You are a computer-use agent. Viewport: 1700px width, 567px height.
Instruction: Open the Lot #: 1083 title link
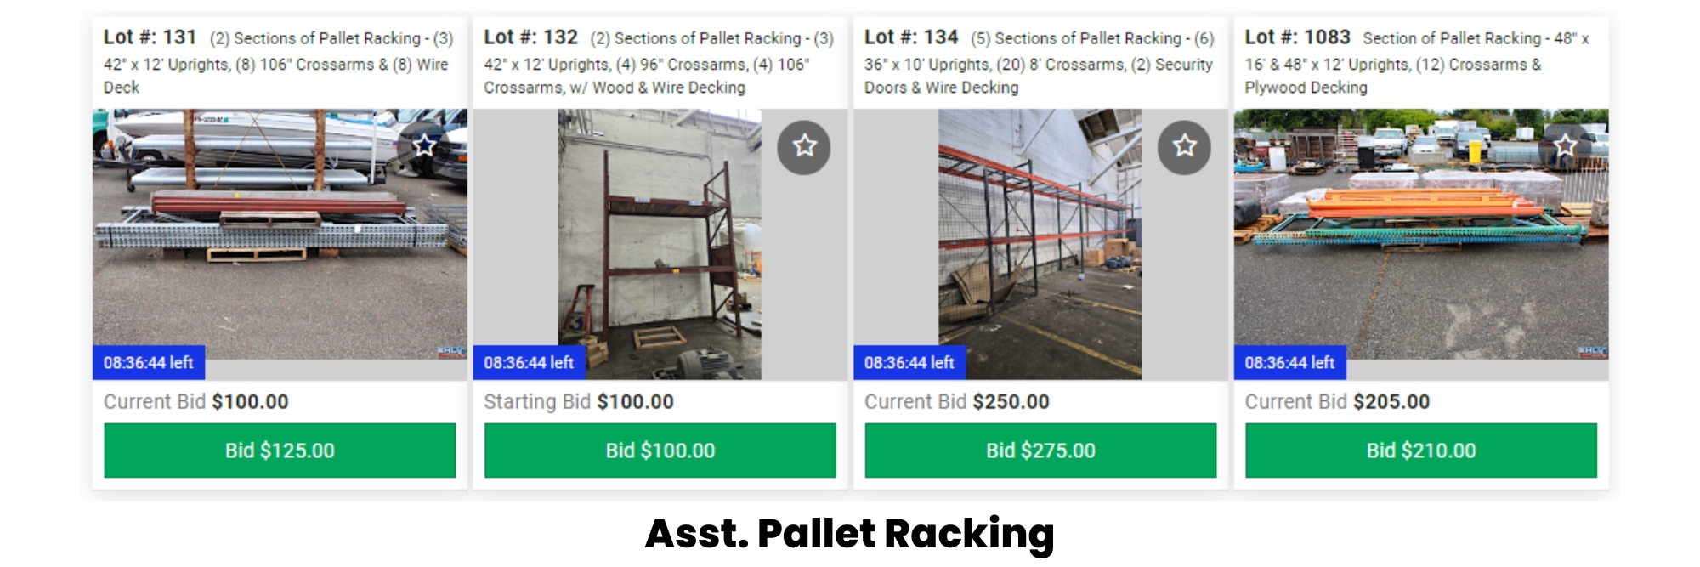coord(1298,37)
